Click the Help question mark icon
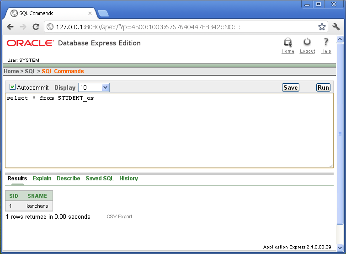346x254 pixels. pyautogui.click(x=326, y=42)
